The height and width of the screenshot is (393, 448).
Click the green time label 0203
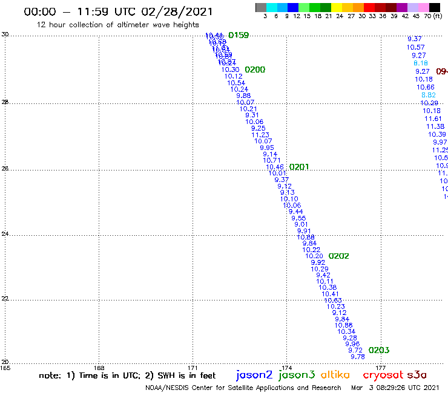379,350
